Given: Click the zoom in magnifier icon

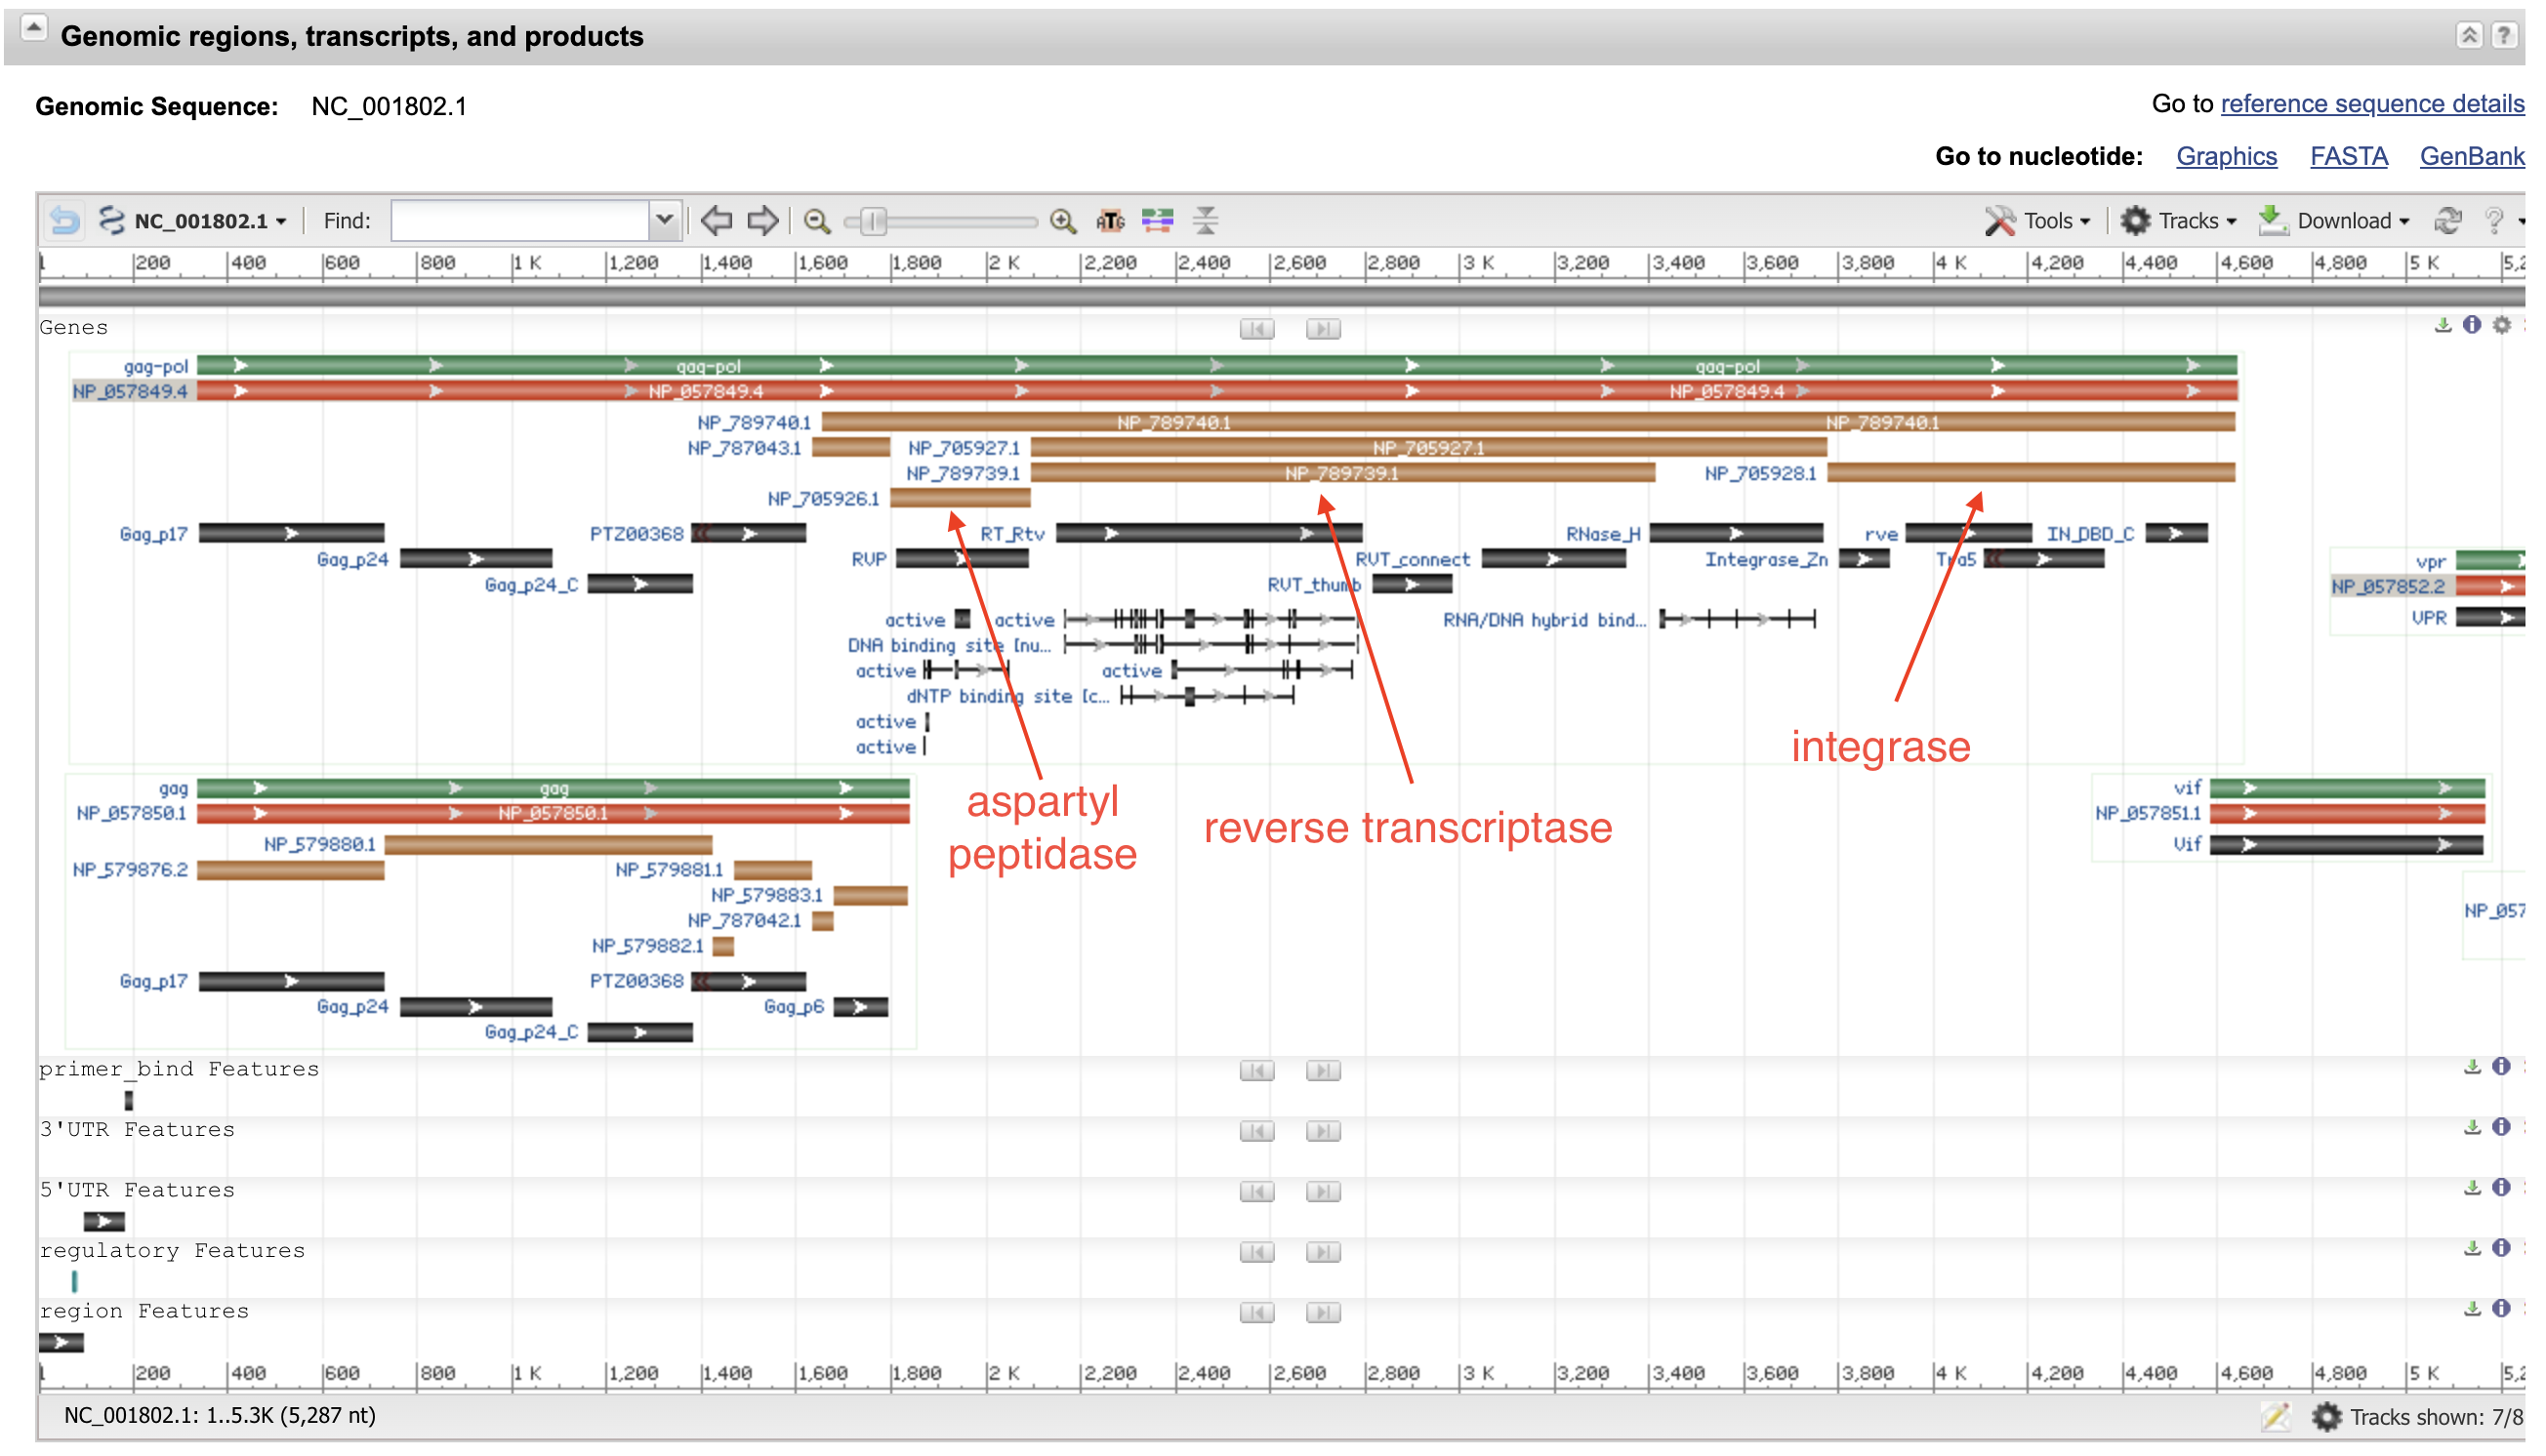Looking at the screenshot, I should pos(1063,221).
